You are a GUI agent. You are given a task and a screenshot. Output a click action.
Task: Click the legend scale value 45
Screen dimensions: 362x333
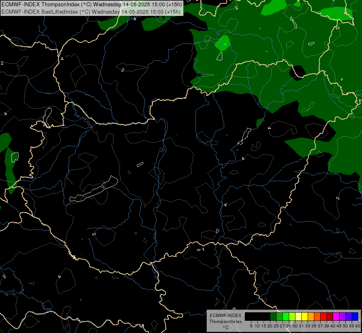coord(339,326)
